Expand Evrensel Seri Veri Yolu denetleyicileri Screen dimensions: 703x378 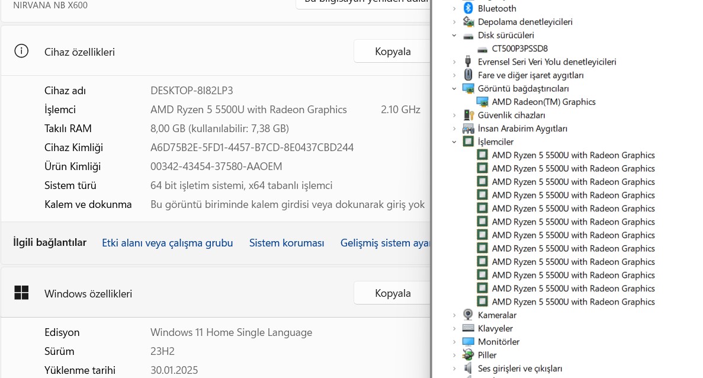click(x=454, y=62)
